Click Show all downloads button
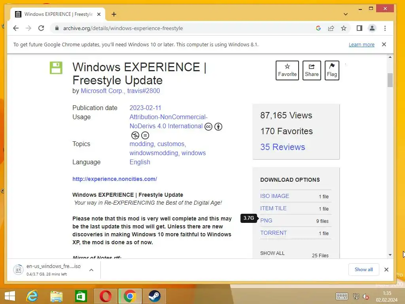Viewport: 405px width, 304px height. [364, 270]
